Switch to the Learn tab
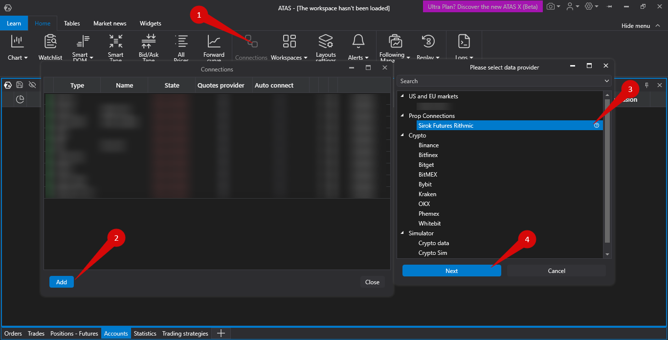668x340 pixels. 14,23
